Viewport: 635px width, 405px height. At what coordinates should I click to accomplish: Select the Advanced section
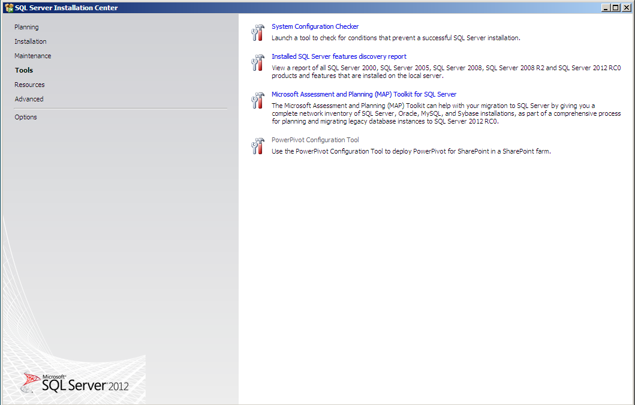pos(28,98)
